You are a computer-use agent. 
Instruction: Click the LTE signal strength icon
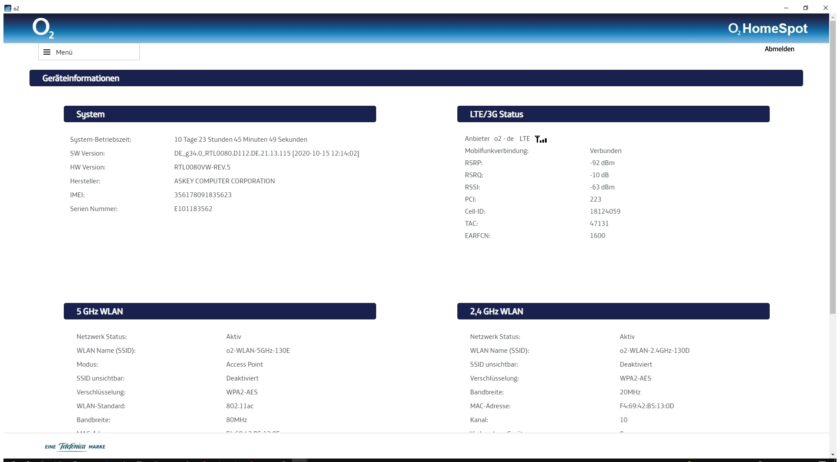point(541,139)
